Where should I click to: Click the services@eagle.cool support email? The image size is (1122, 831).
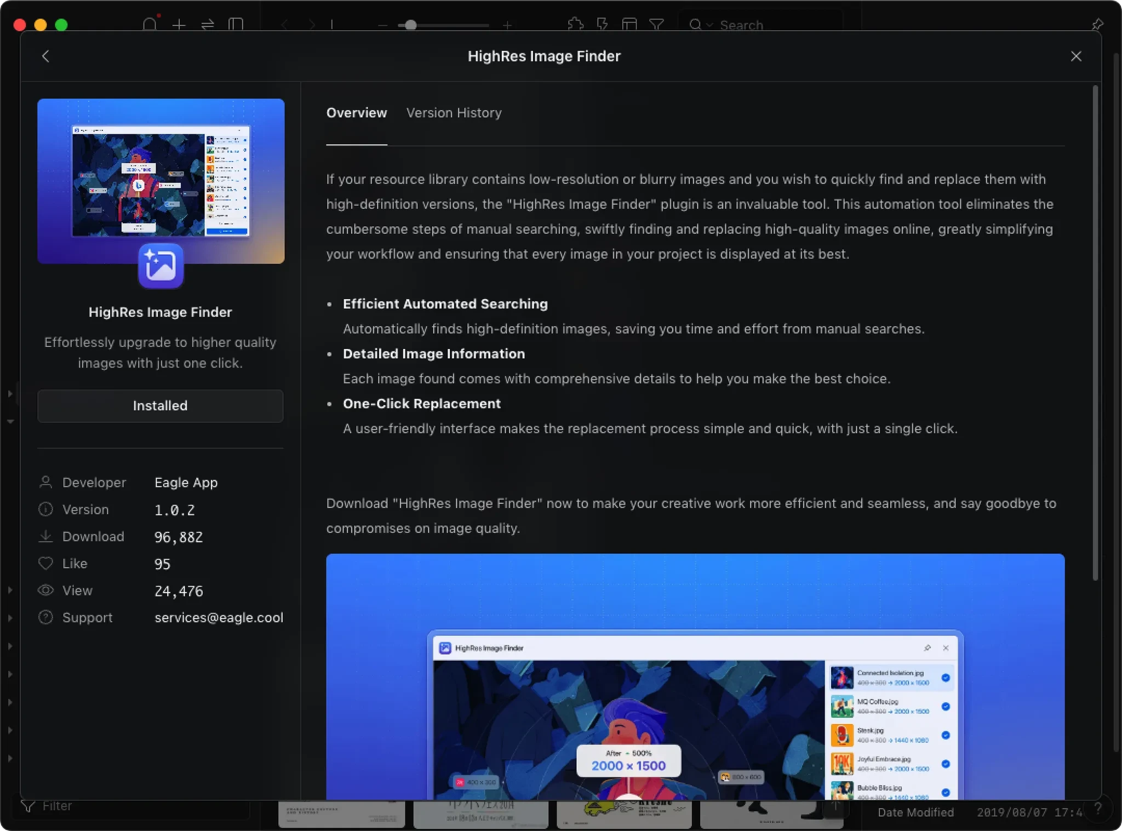click(219, 617)
